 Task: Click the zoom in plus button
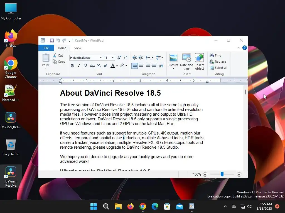click(x=239, y=174)
